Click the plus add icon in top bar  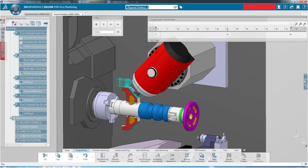[285, 7]
